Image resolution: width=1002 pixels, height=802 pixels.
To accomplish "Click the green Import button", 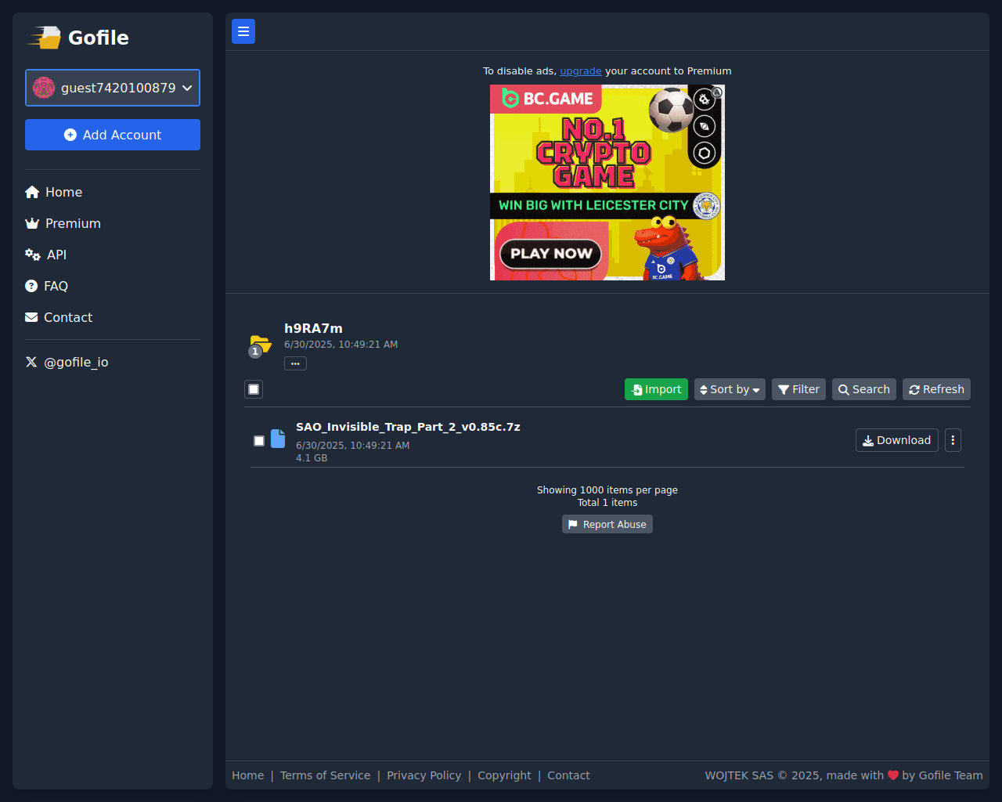I will pos(656,389).
